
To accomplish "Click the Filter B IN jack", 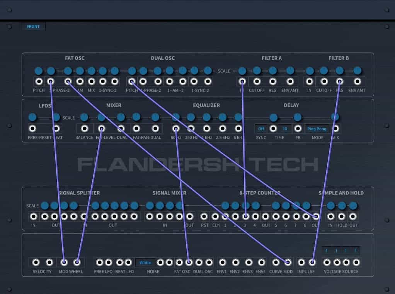I will coord(309,81).
